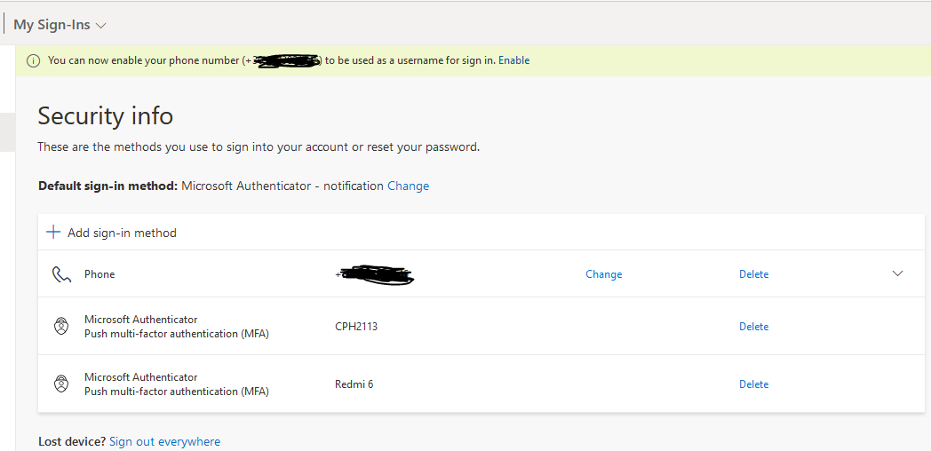Select the Redmi 6 device name
This screenshot has height=451, width=931.
pos(354,384)
